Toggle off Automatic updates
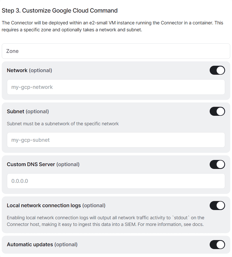 tap(217, 245)
